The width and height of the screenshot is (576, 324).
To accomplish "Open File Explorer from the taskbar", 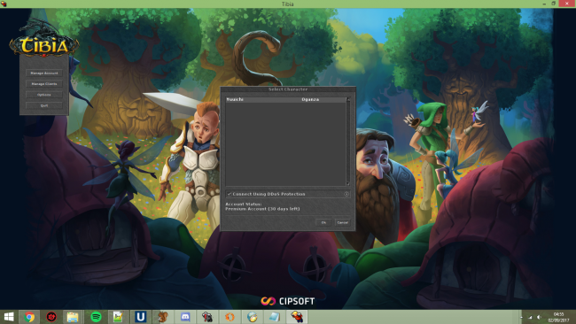I will [x=73, y=317].
